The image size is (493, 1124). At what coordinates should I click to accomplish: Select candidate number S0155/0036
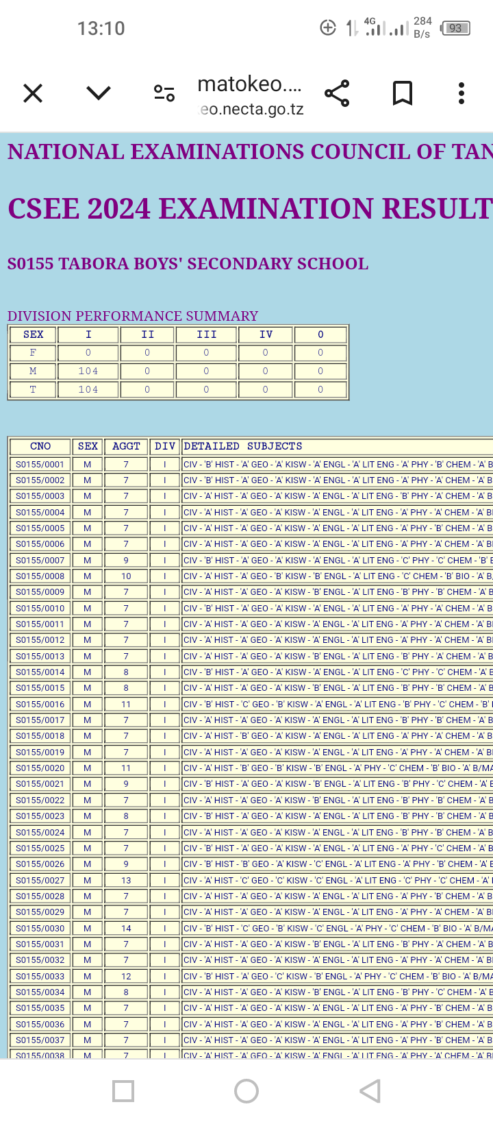[x=40, y=1024]
